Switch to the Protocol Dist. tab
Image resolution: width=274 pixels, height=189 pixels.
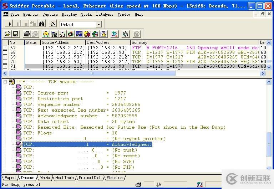coord(90,178)
